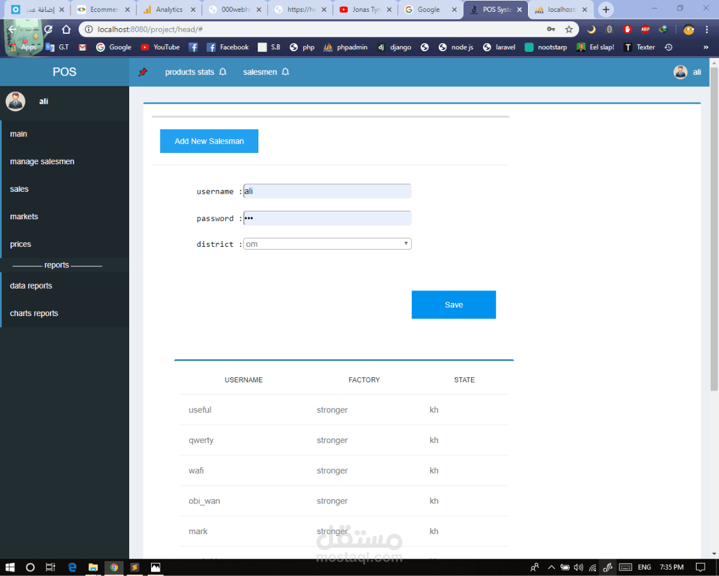Viewport: 719px width, 576px height.
Task: Launch Edge from taskbar
Action: (x=72, y=567)
